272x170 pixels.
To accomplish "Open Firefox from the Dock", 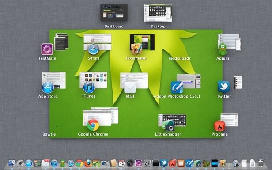I will [x=88, y=163].
